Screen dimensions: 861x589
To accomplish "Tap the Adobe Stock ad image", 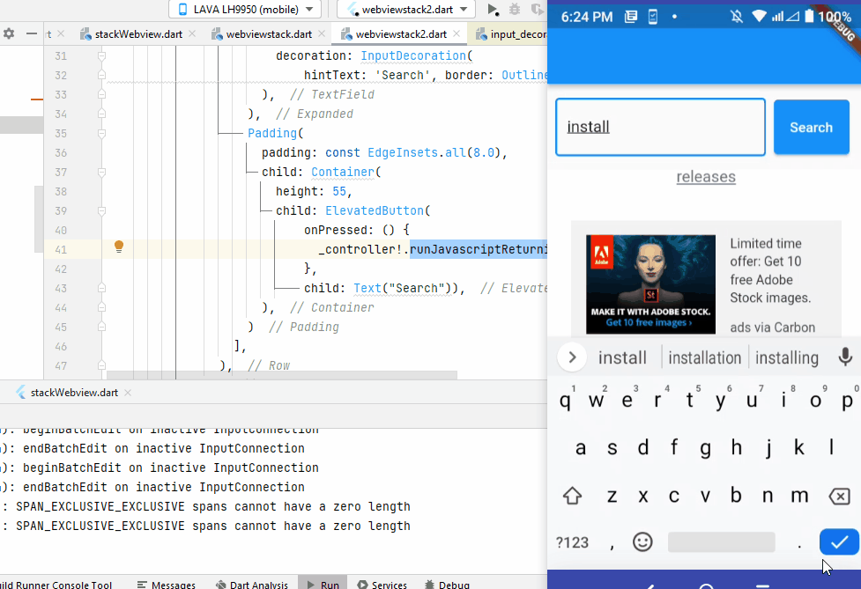I will click(x=650, y=284).
